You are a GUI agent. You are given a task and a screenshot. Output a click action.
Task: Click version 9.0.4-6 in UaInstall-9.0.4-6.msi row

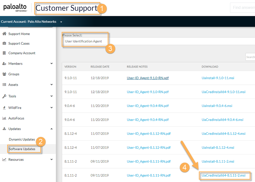[70, 106]
